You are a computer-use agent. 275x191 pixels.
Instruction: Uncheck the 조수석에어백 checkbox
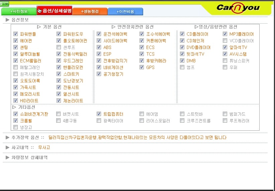pyautogui.click(x=142, y=34)
